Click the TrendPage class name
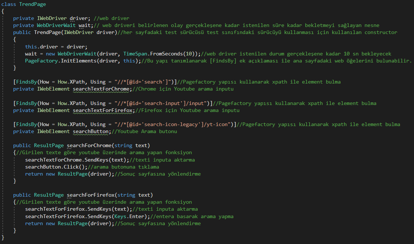 tap(33, 4)
